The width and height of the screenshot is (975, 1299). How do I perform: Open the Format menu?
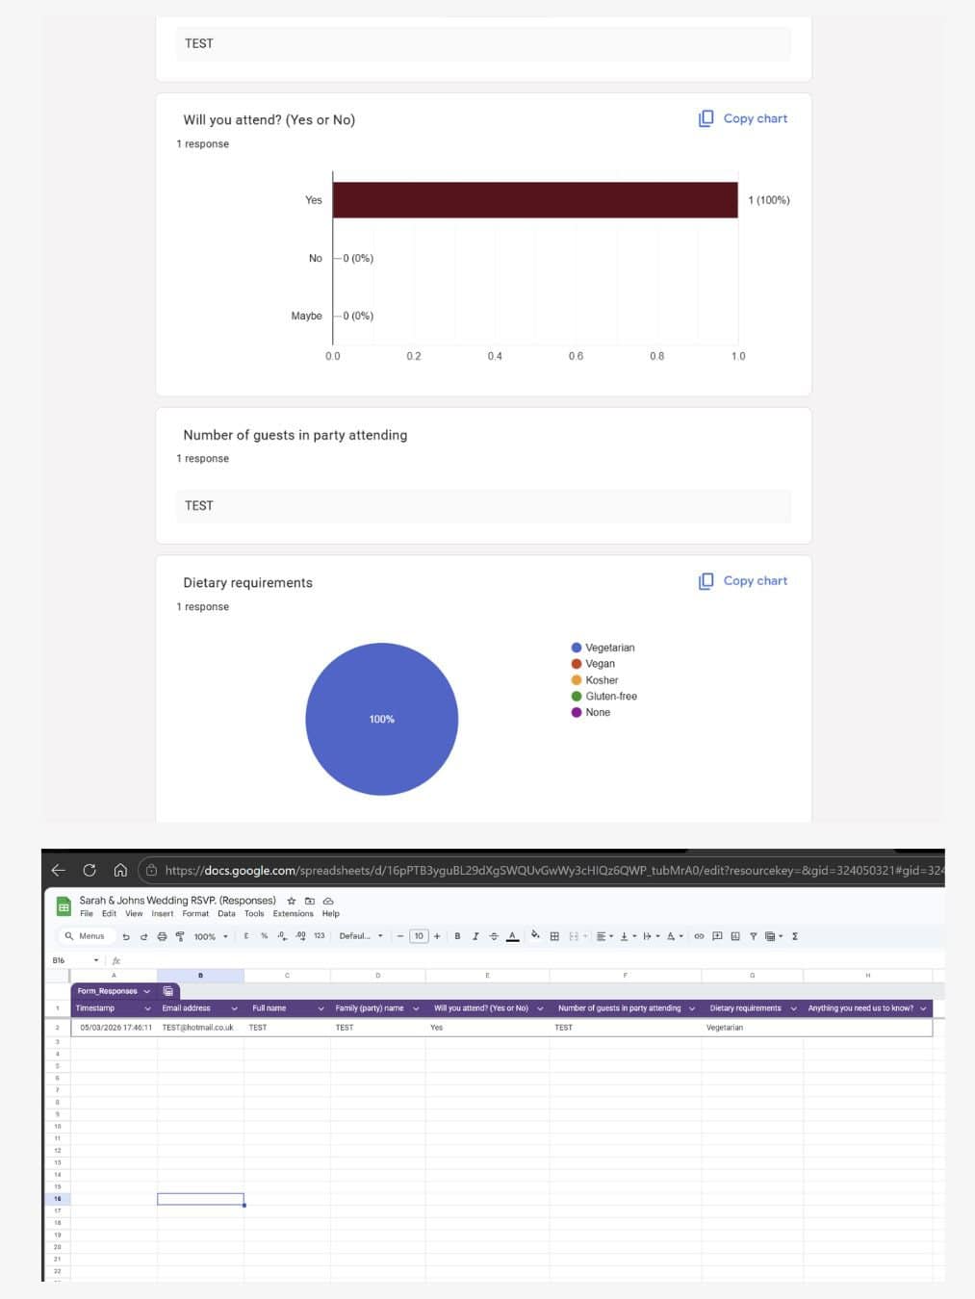click(195, 914)
